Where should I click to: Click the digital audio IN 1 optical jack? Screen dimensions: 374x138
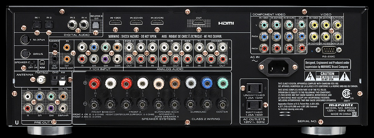(x=35, y=24)
